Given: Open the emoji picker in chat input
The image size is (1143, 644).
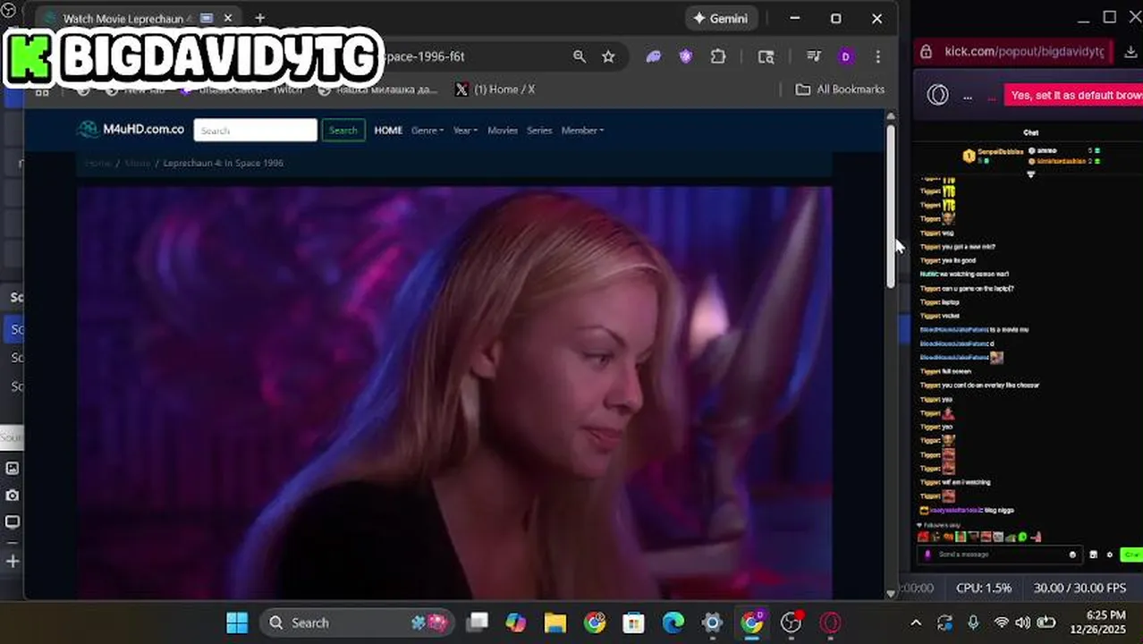Looking at the screenshot, I should coord(1072,555).
